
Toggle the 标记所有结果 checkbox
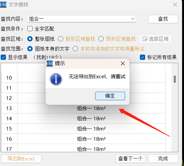click(143, 57)
